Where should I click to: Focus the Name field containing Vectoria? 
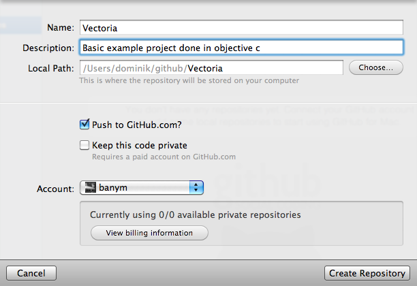click(x=241, y=27)
